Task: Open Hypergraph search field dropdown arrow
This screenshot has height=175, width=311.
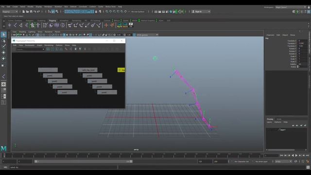Action: pyautogui.click(x=43, y=49)
